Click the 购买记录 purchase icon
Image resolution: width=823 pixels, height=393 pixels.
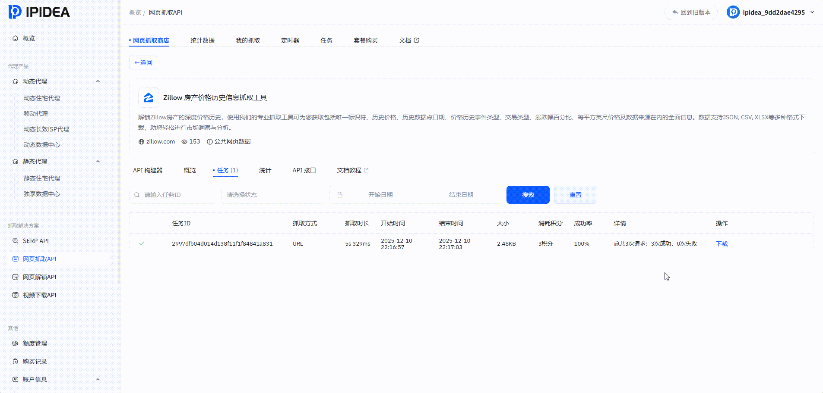tap(16, 362)
